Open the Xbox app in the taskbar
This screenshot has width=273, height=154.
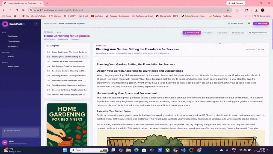pyautogui.click(x=168, y=150)
